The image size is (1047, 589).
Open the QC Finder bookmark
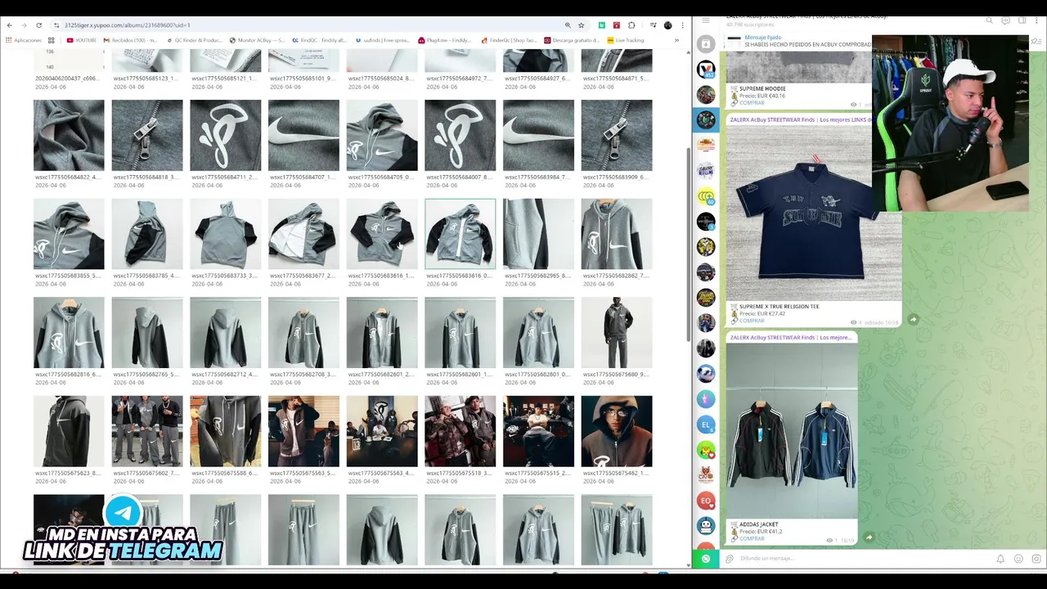pyautogui.click(x=195, y=40)
